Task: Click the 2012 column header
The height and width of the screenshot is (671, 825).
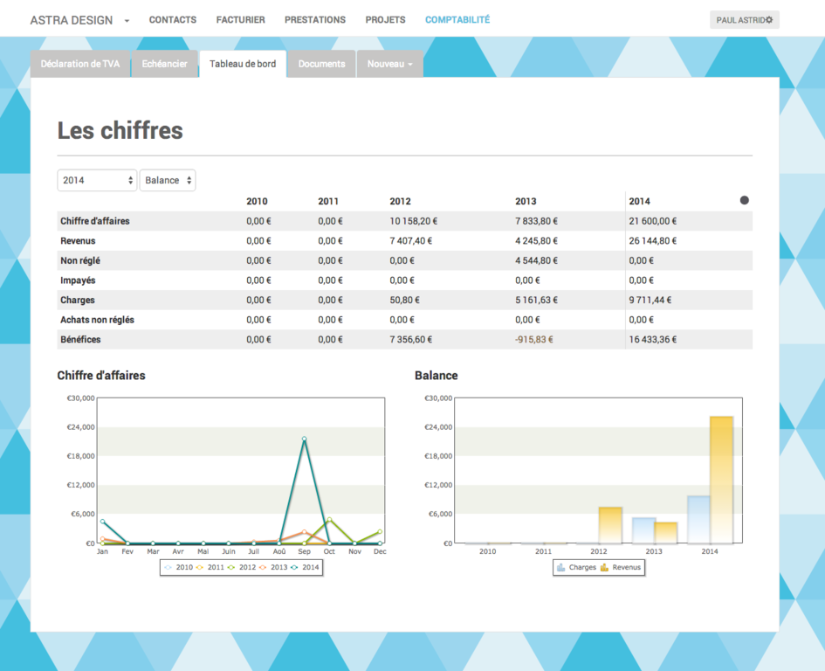Action: (x=400, y=201)
